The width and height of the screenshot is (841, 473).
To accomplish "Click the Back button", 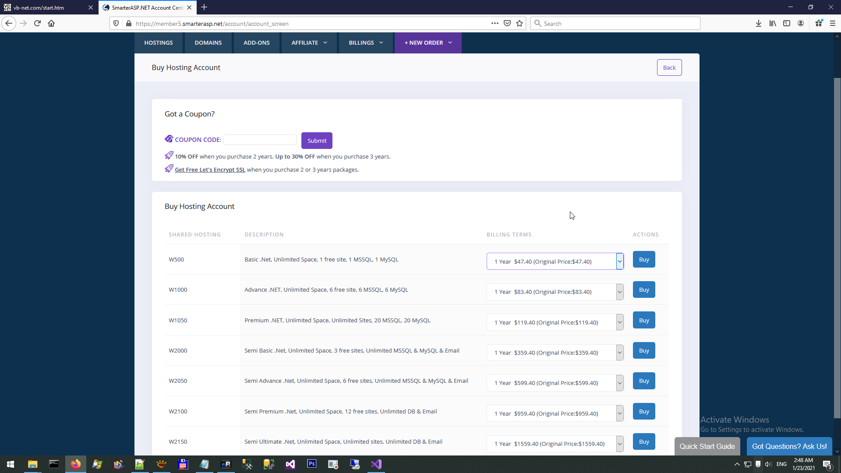I will [669, 67].
